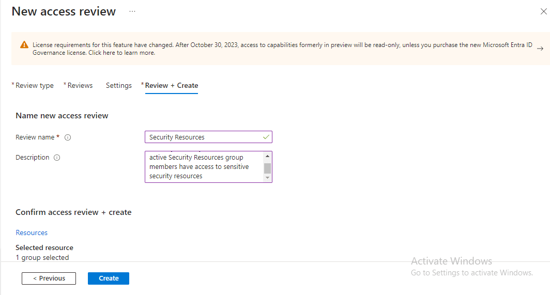The image size is (550, 295).
Task: Click the Description box scroll up arrow
Action: pos(267,156)
